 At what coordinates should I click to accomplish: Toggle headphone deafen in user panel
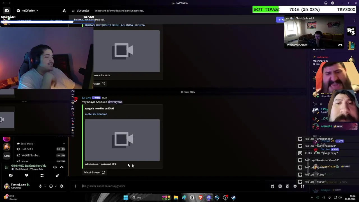click(x=51, y=186)
